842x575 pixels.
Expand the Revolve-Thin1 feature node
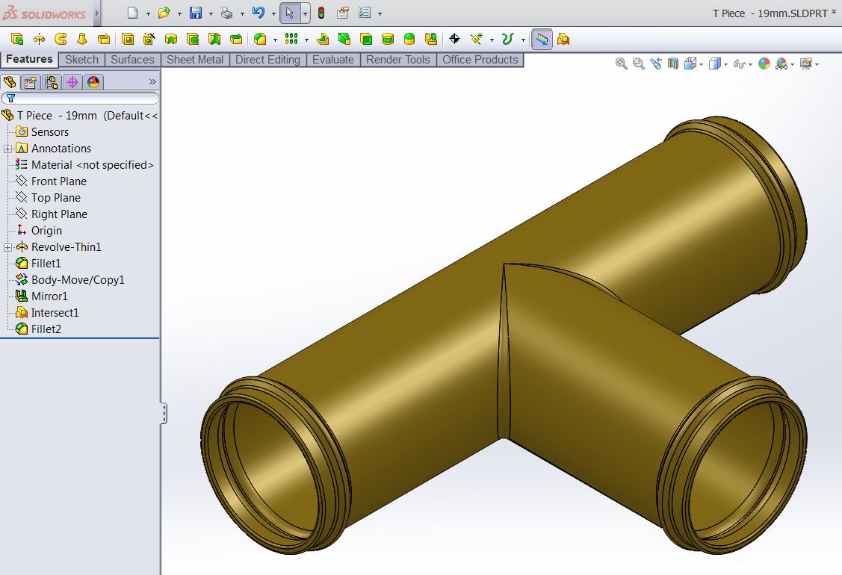click(7, 247)
